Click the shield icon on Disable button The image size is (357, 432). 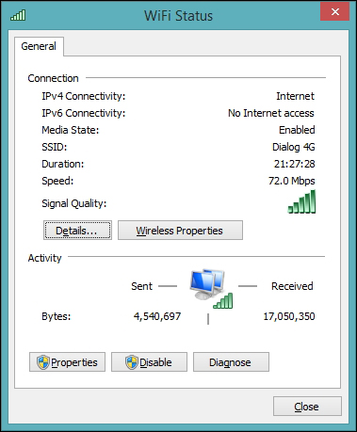(x=132, y=362)
